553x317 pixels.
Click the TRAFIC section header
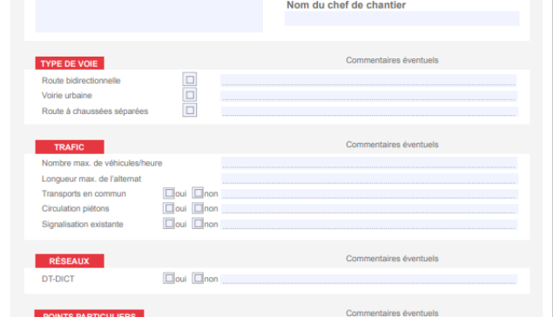pyautogui.click(x=70, y=147)
